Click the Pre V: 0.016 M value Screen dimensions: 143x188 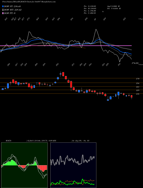[114, 9]
